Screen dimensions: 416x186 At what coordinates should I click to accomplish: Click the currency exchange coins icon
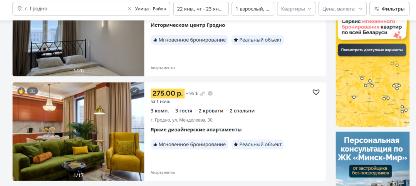(x=203, y=94)
